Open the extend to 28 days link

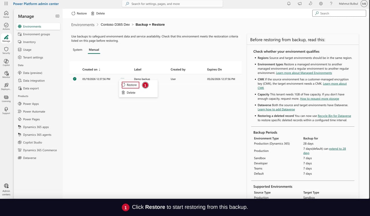pos(337,149)
